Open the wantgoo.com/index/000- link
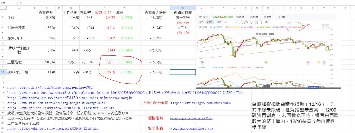The image size is (355, 133). pyautogui.click(x=201, y=103)
